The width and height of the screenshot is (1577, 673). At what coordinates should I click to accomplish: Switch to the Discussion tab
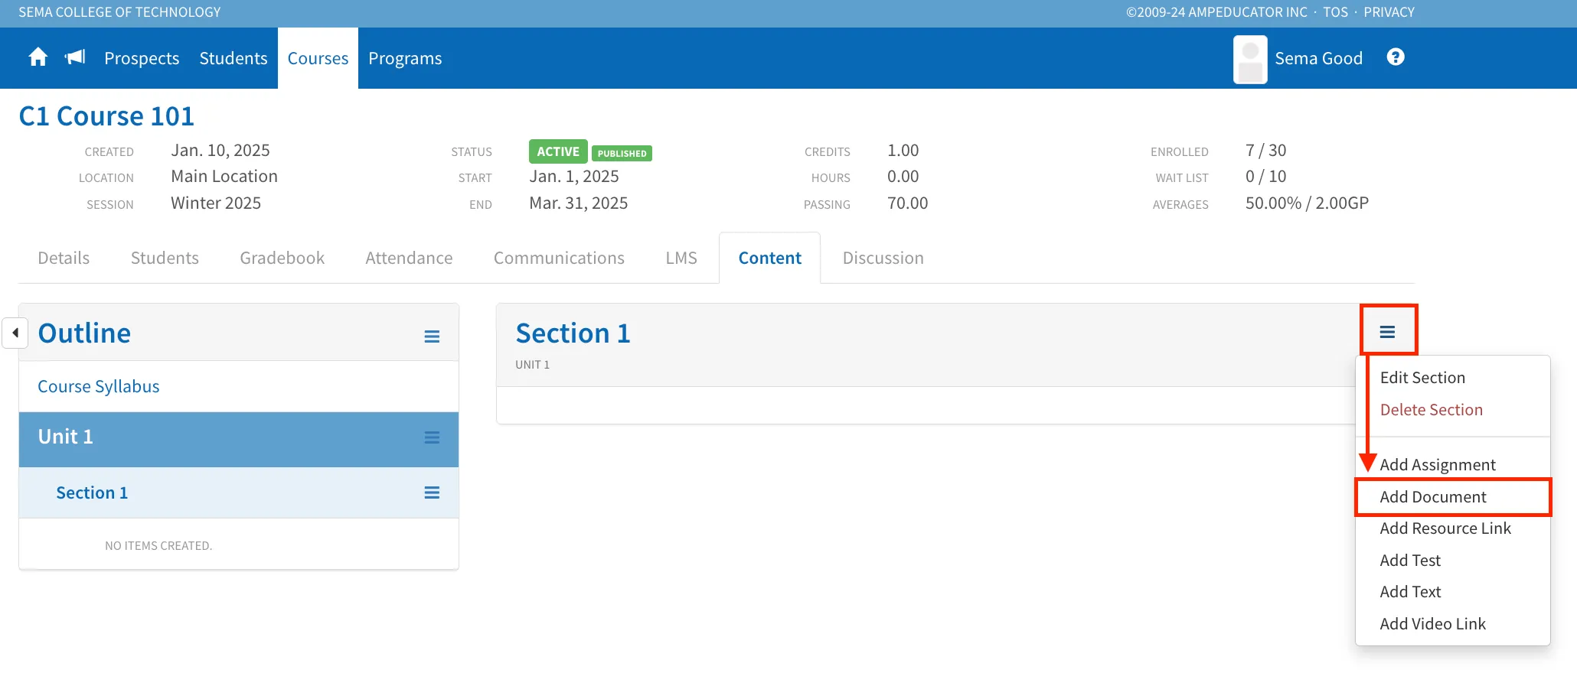883,258
